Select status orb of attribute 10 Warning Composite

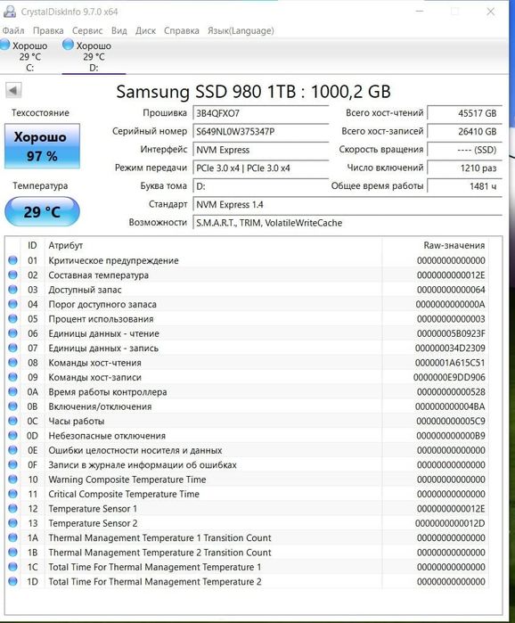12,480
